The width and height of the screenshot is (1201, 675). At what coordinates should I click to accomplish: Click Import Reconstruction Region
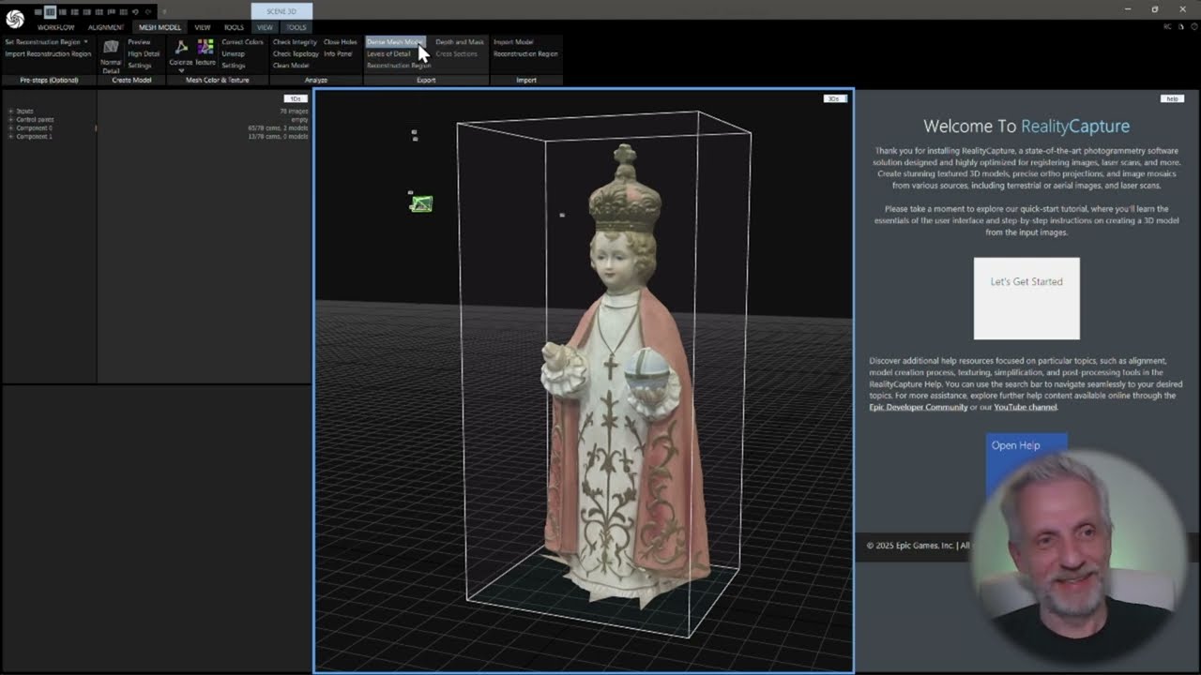48,53
